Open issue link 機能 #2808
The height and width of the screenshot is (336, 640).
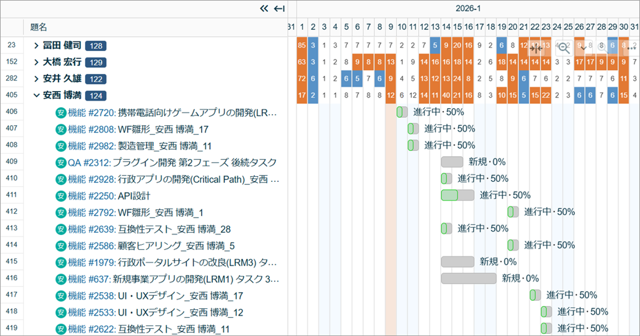92,129
